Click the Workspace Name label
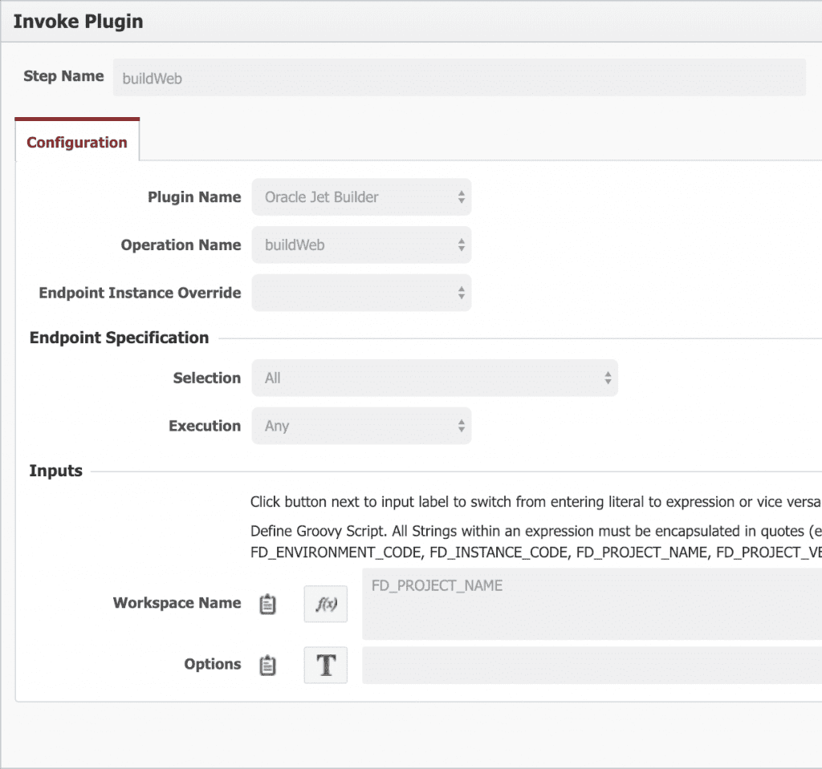Screen dimensions: 822x769 177,602
